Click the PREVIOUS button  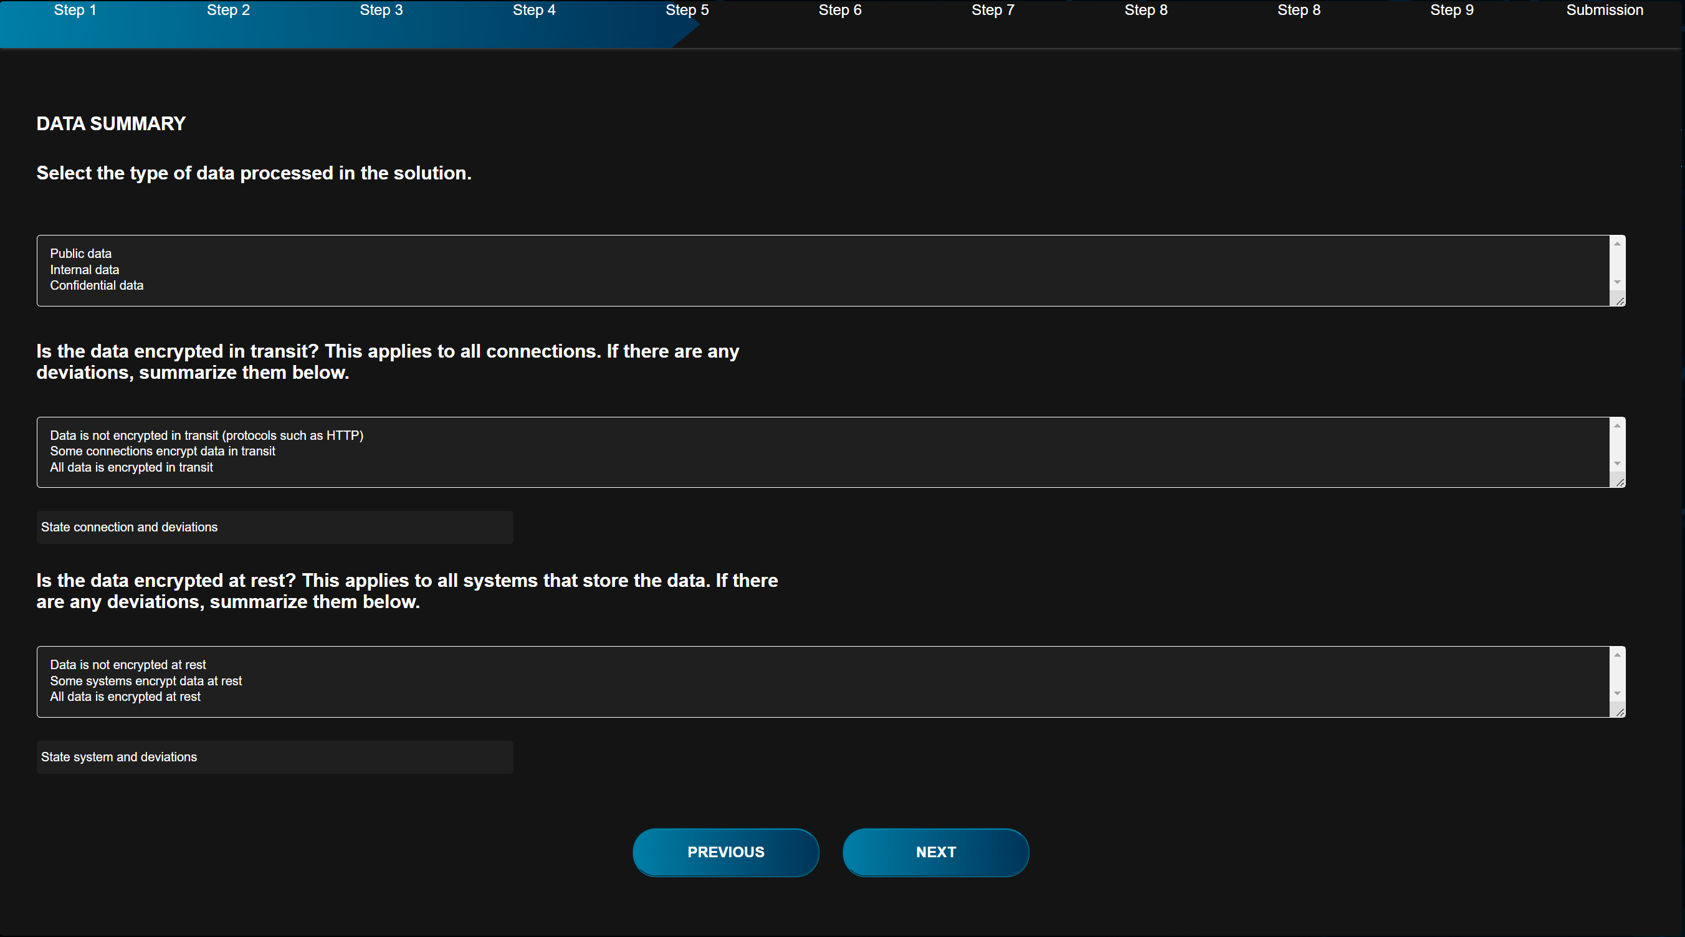pyautogui.click(x=726, y=853)
